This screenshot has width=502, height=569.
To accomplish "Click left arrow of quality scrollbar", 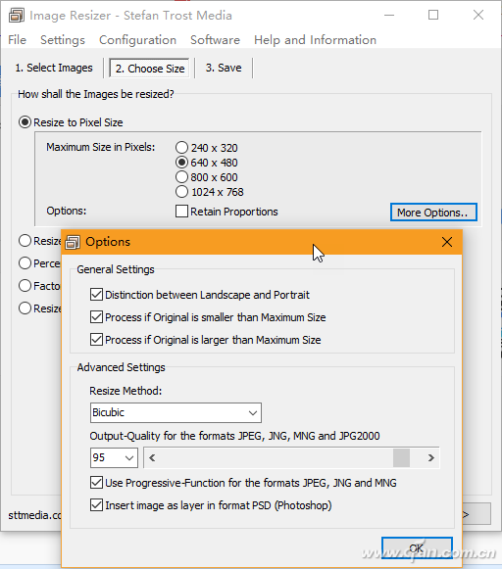I will tap(152, 457).
